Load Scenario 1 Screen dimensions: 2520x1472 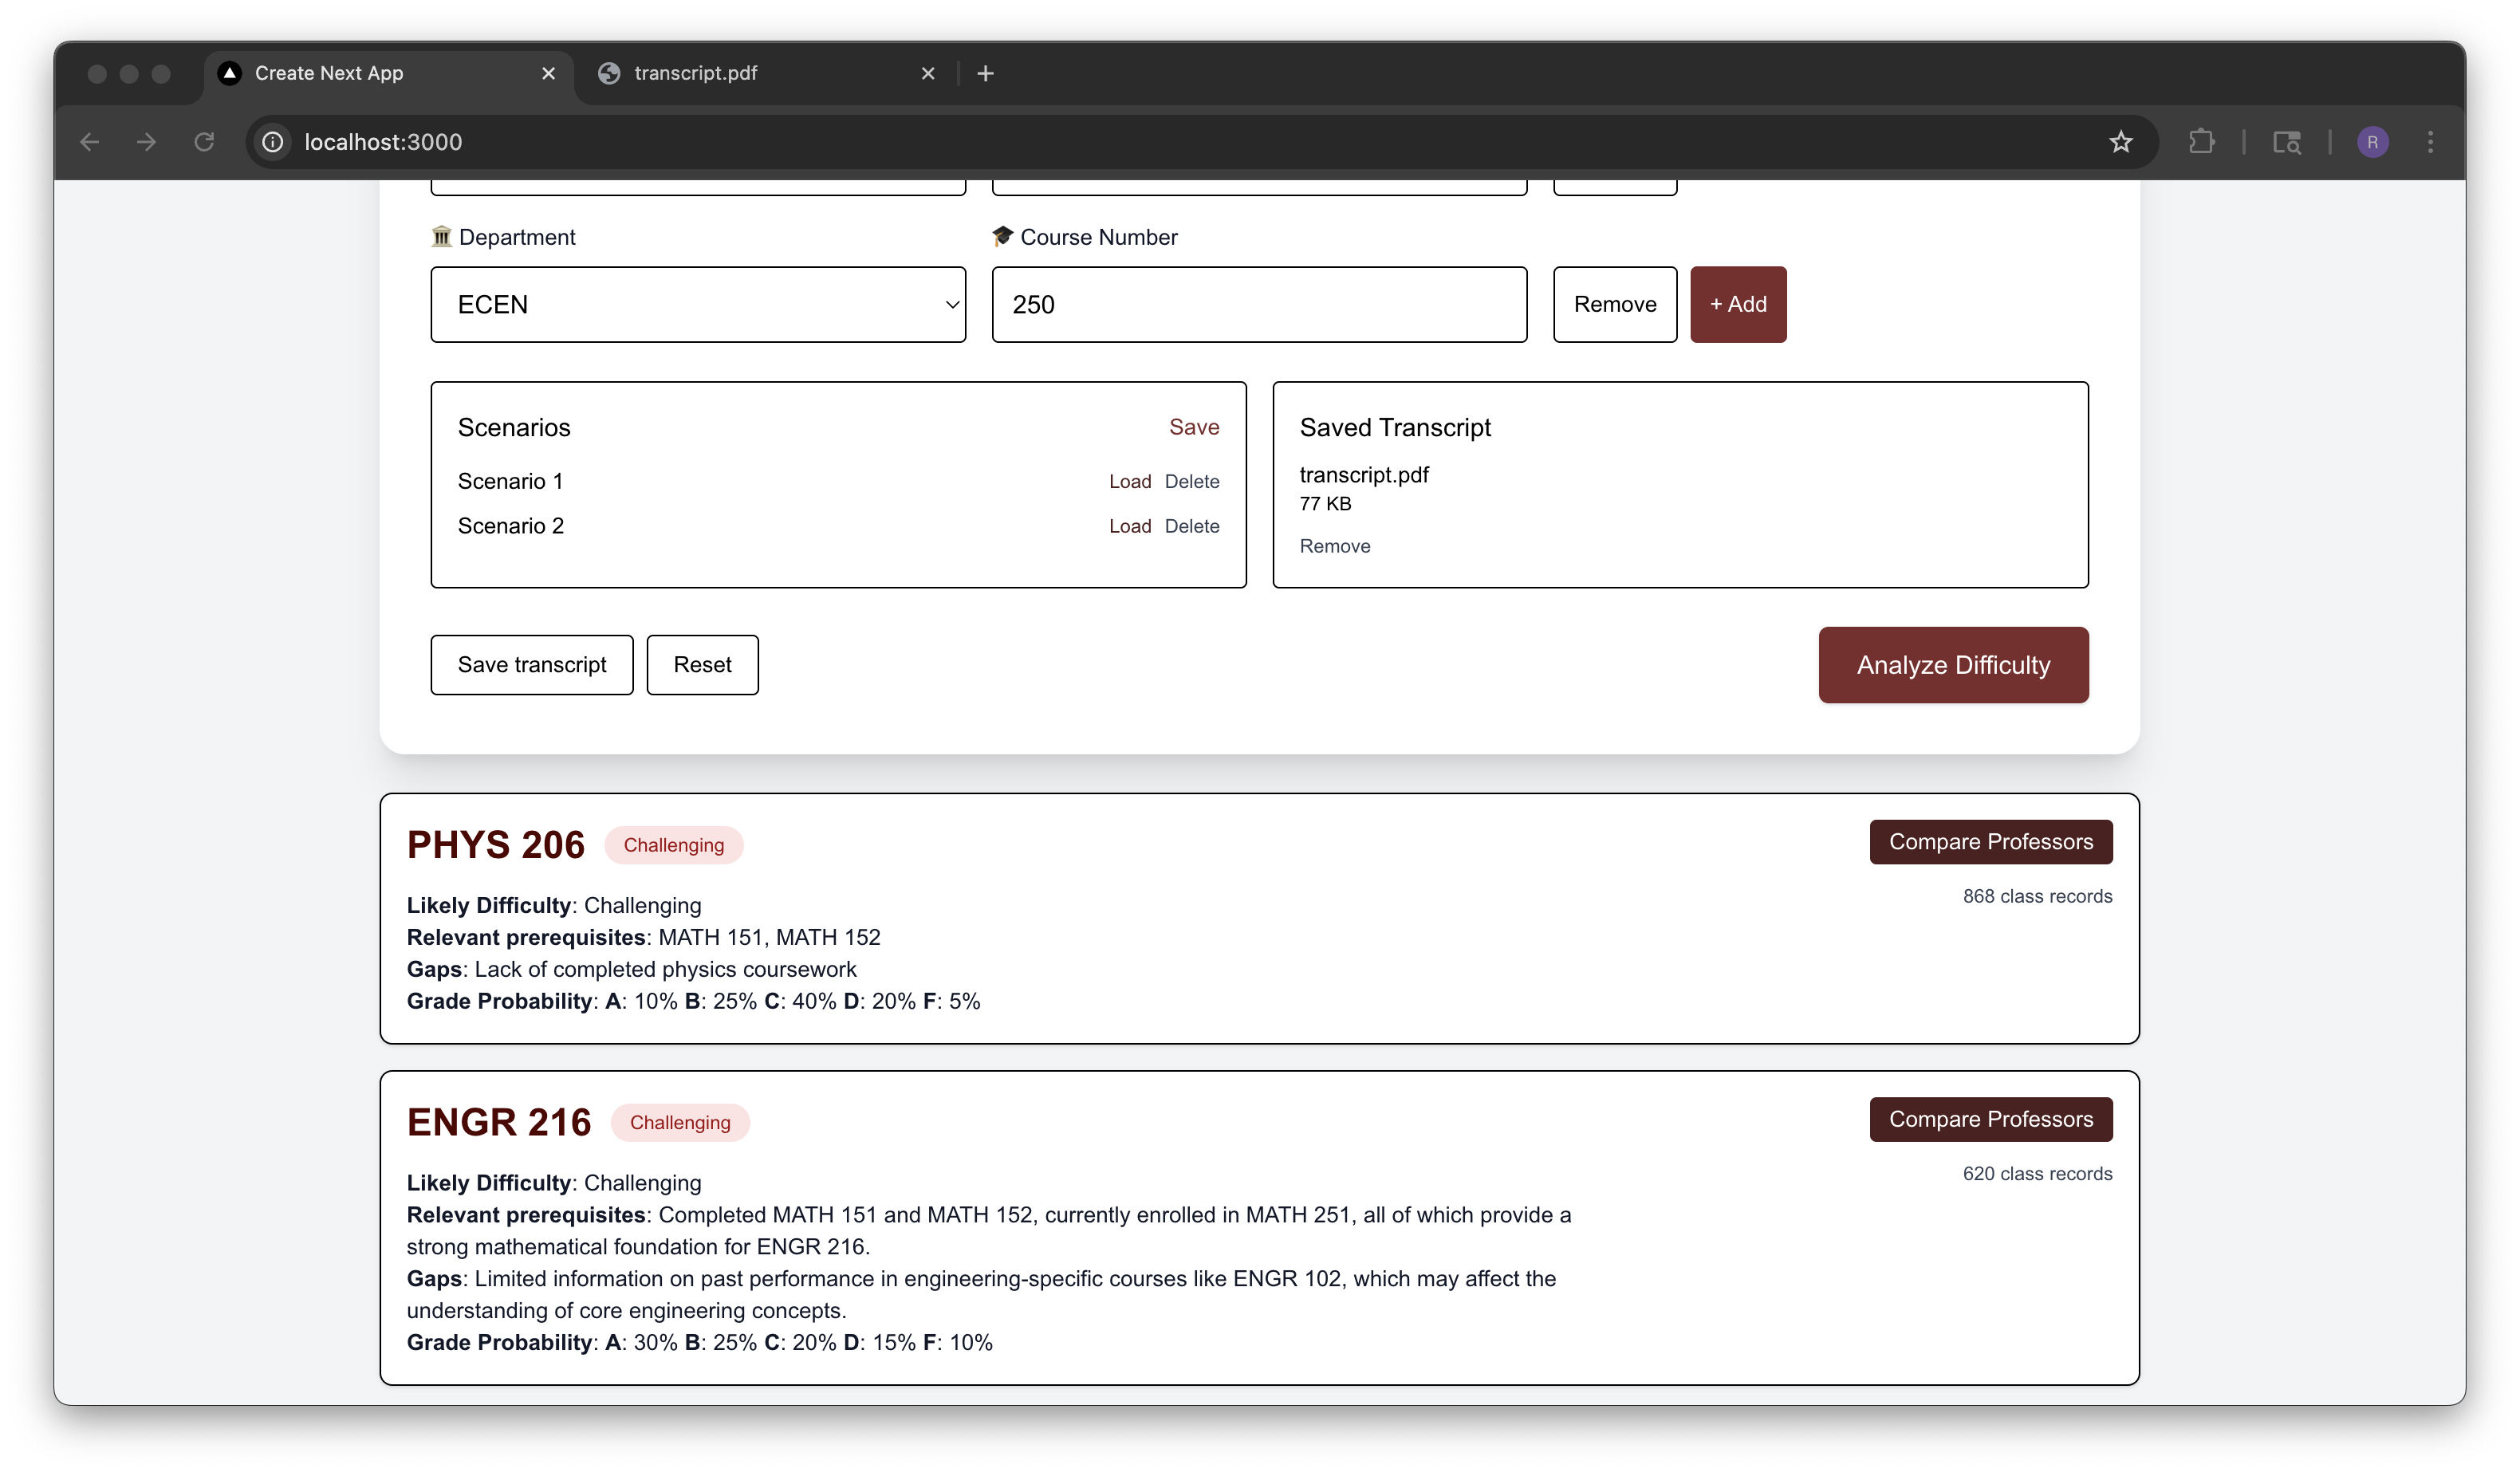(x=1129, y=481)
